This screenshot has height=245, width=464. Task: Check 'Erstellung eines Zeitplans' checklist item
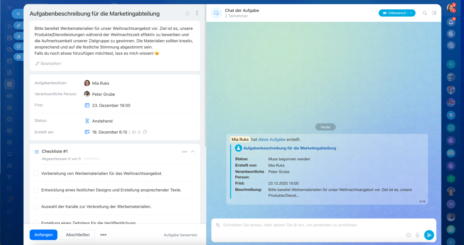36,223
